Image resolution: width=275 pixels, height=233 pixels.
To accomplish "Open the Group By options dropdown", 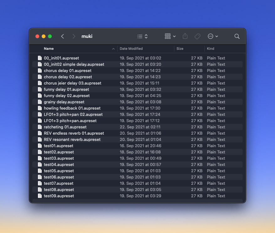I will coord(170,36).
